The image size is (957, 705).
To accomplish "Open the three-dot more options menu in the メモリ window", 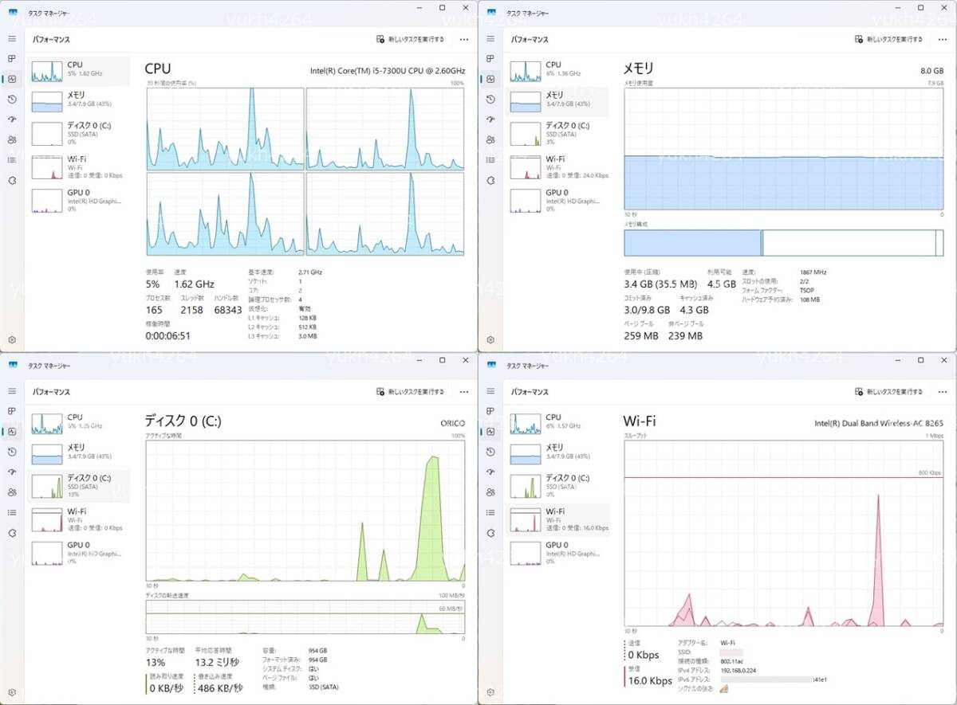I will [x=943, y=39].
